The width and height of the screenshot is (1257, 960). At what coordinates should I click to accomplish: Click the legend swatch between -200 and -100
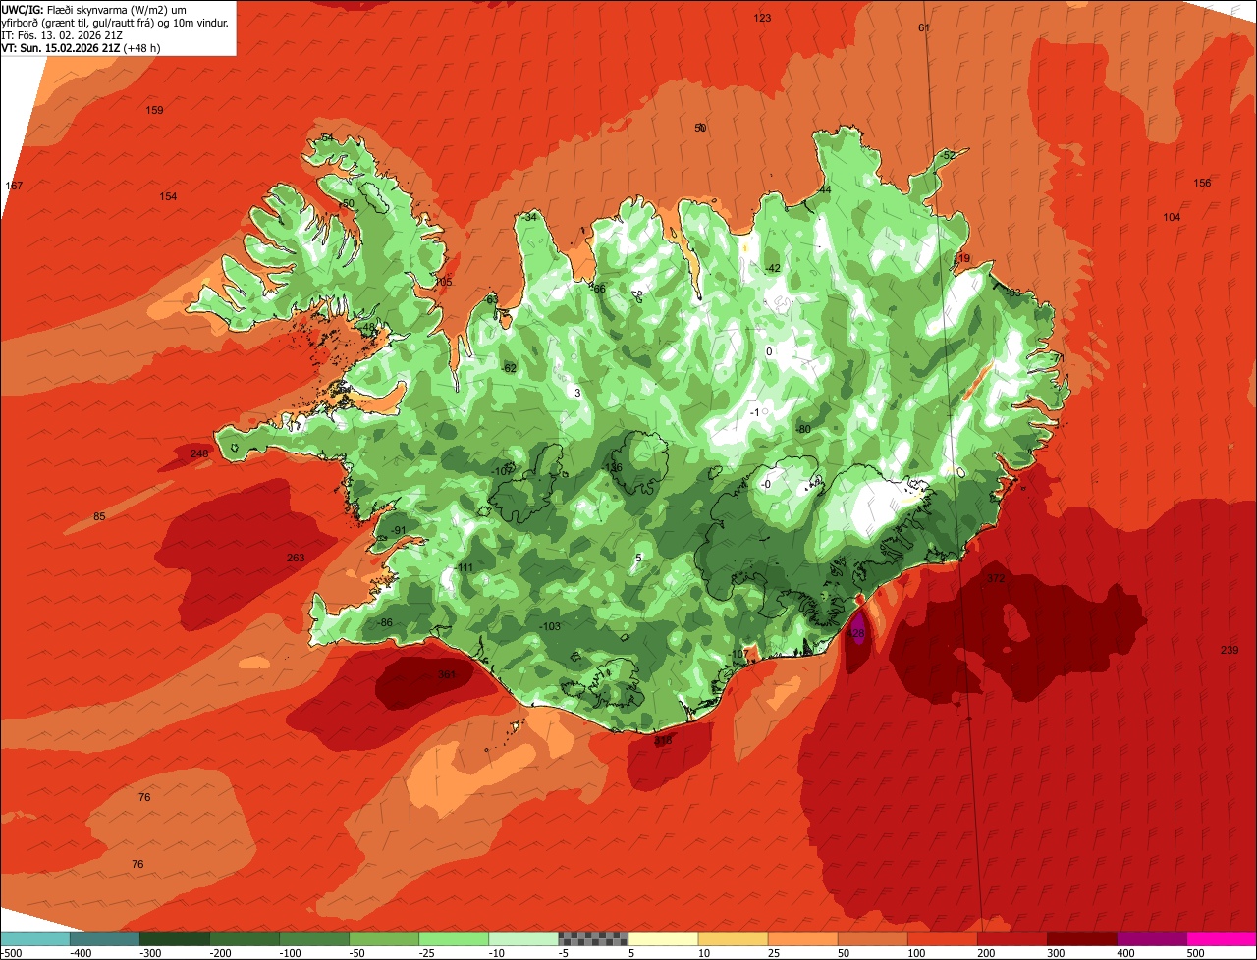click(244, 938)
